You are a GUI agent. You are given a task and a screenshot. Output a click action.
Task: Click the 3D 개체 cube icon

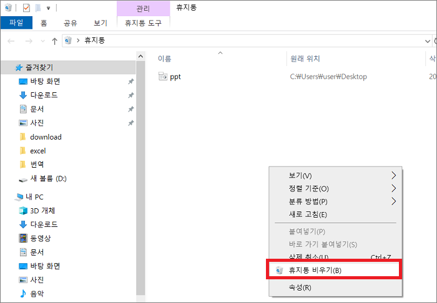tap(23, 211)
